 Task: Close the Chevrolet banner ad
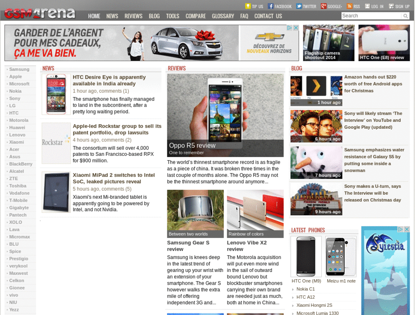296,28
